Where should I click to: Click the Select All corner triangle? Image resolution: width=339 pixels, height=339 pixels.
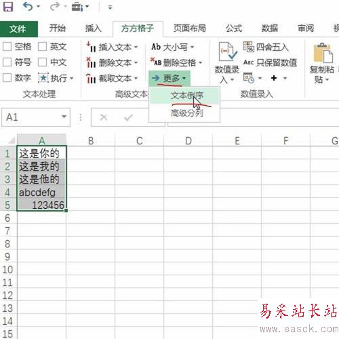12,140
